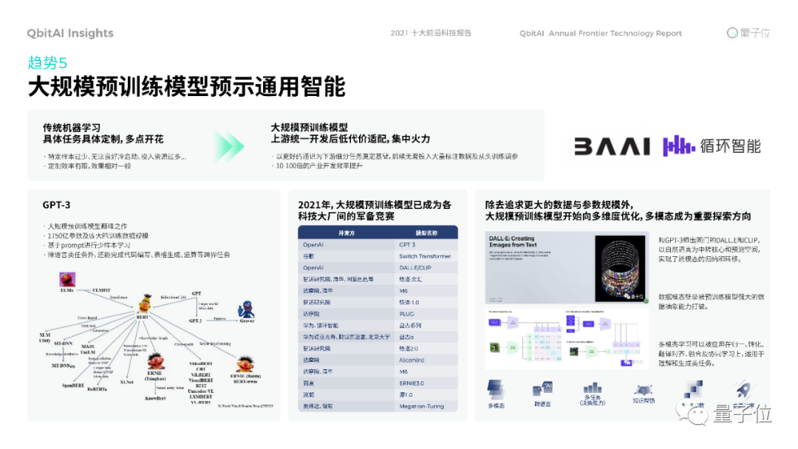Click the 大规模预训练模型预示通用智能 title

[187, 86]
